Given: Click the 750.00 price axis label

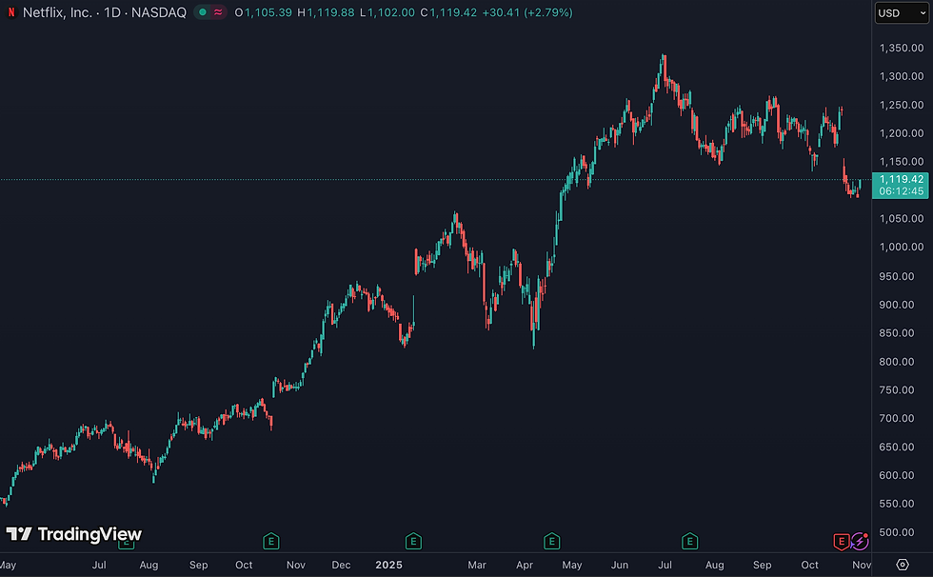Looking at the screenshot, I should coord(897,390).
